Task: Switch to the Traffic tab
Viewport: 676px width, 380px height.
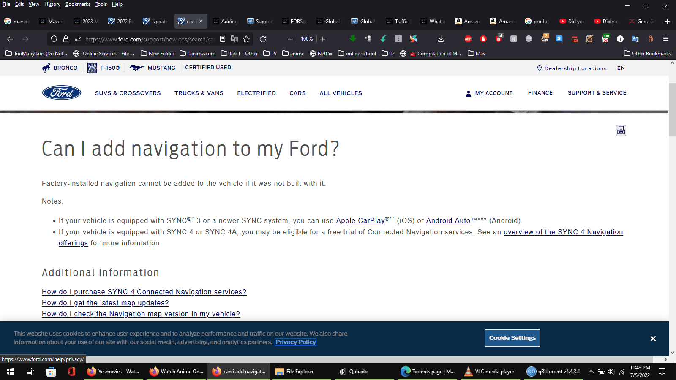Action: [399, 21]
